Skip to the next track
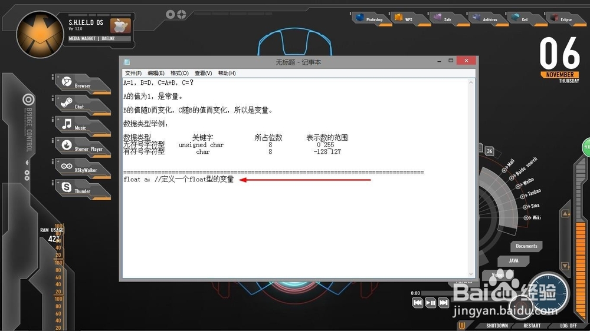Screen dimensions: 590x331 [x=444, y=303]
